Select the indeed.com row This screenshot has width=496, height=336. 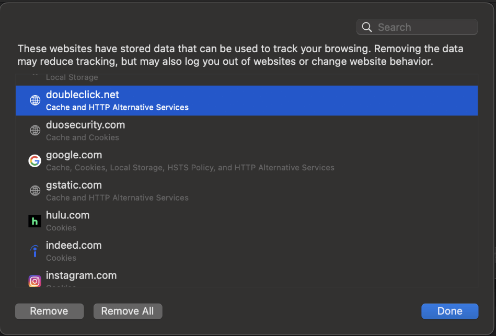point(247,251)
